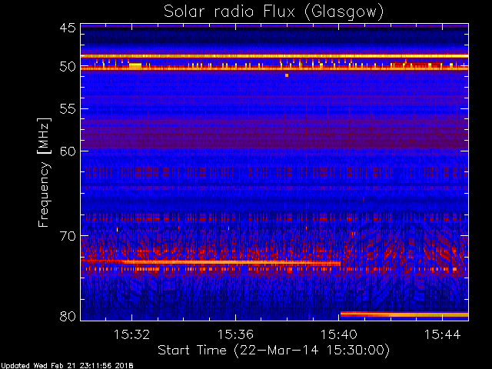Click the 'Start Time (22-Mar-14 15:30:00)' label

(x=274, y=351)
